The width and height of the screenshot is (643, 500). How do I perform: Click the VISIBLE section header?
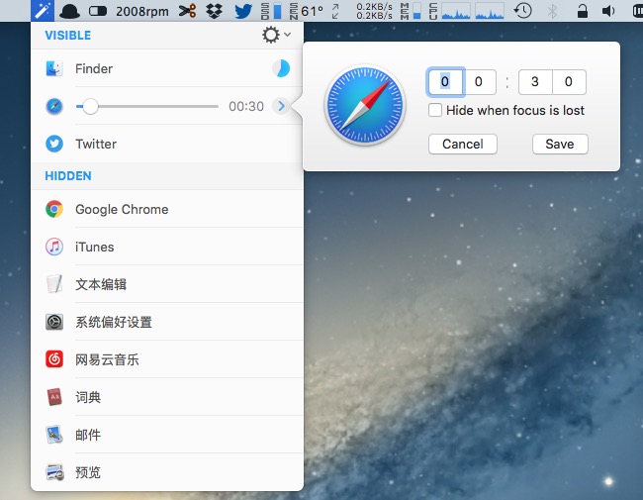(x=68, y=36)
